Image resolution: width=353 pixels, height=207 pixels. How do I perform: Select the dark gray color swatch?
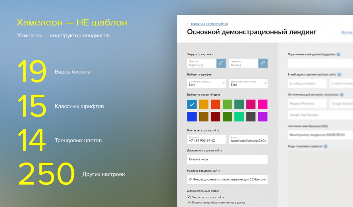point(251,117)
